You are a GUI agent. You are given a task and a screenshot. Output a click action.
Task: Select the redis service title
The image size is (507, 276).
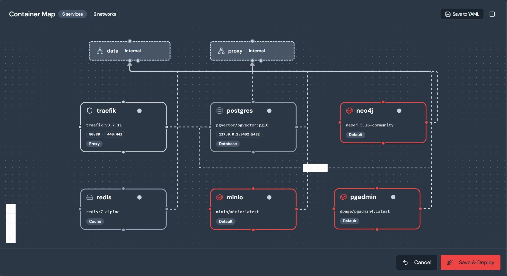(104, 197)
